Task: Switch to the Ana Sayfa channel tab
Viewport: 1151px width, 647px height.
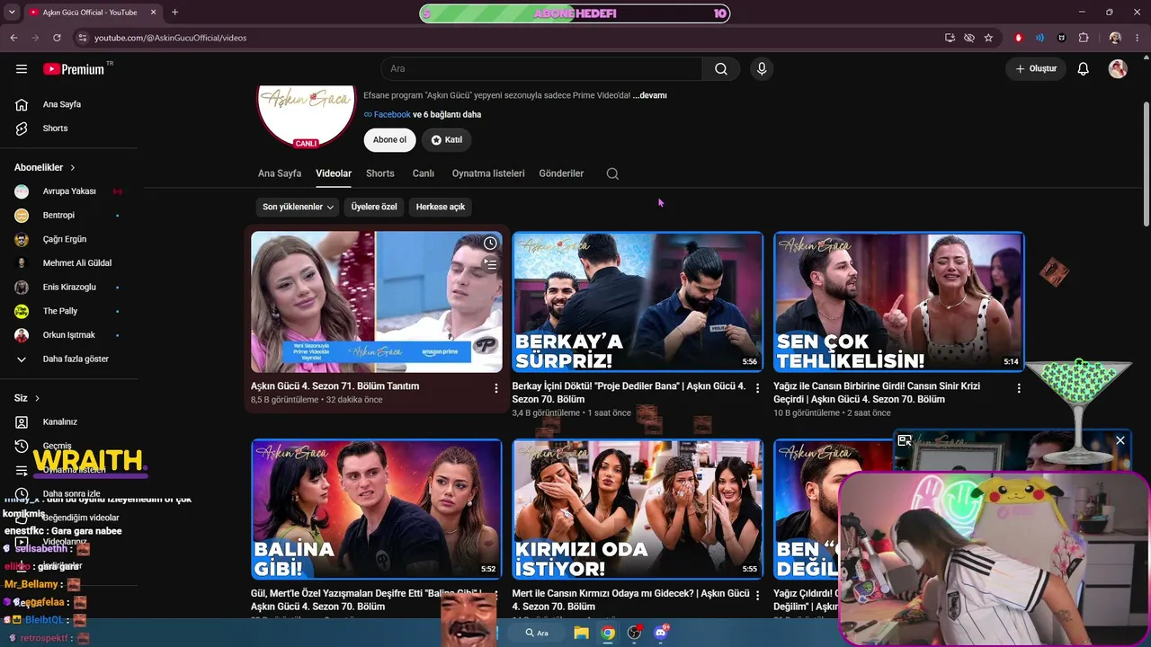Action: tap(280, 173)
